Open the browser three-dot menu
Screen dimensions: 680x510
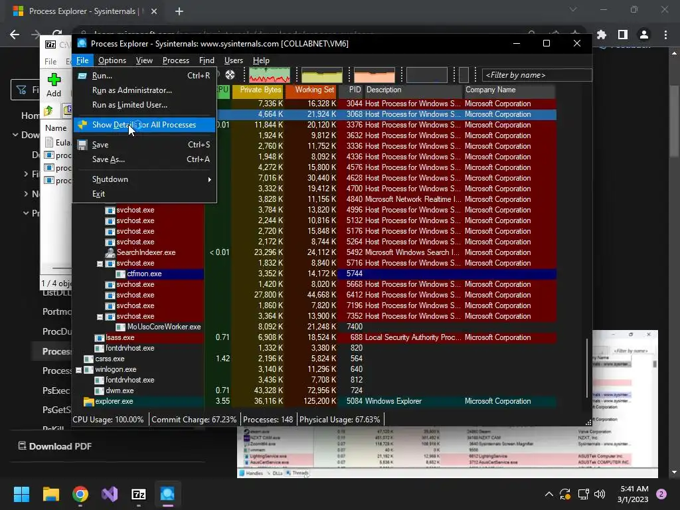665,35
